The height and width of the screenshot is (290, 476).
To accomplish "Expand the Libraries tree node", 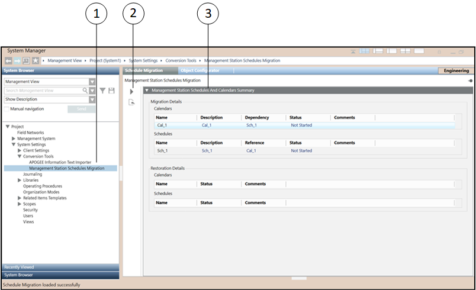I will pyautogui.click(x=20, y=180).
